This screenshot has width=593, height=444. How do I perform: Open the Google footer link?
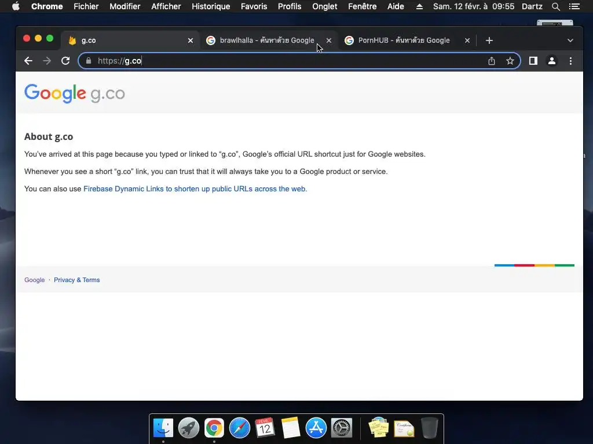point(34,280)
